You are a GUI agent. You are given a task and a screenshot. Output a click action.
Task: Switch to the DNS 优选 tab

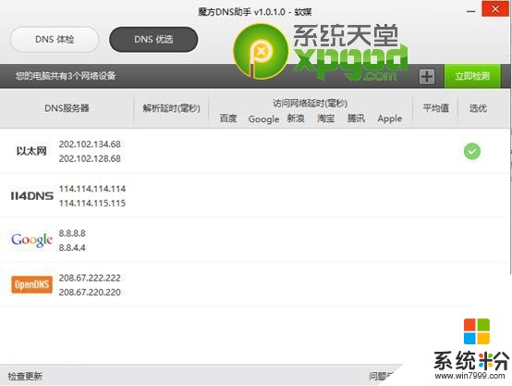point(153,40)
